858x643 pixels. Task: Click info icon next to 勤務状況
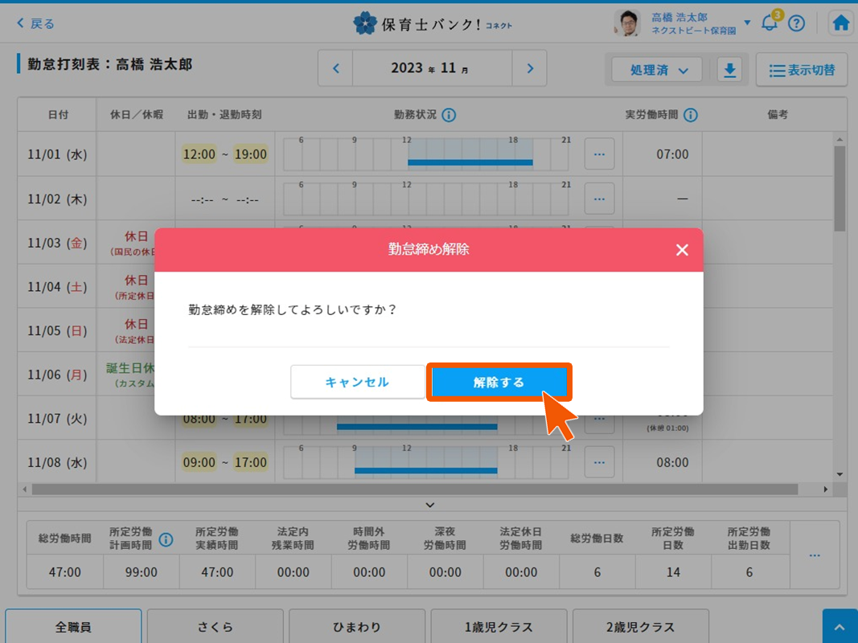click(x=449, y=115)
